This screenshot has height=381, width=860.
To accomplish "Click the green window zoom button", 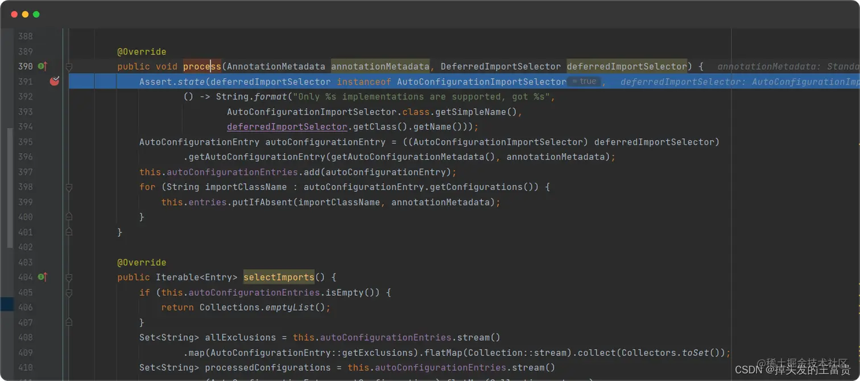I will pyautogui.click(x=36, y=14).
